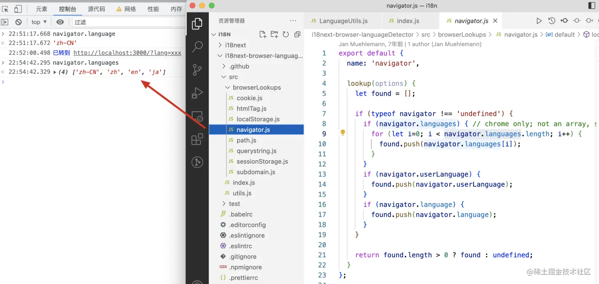Open querystring.js in explorer

pyautogui.click(x=256, y=151)
